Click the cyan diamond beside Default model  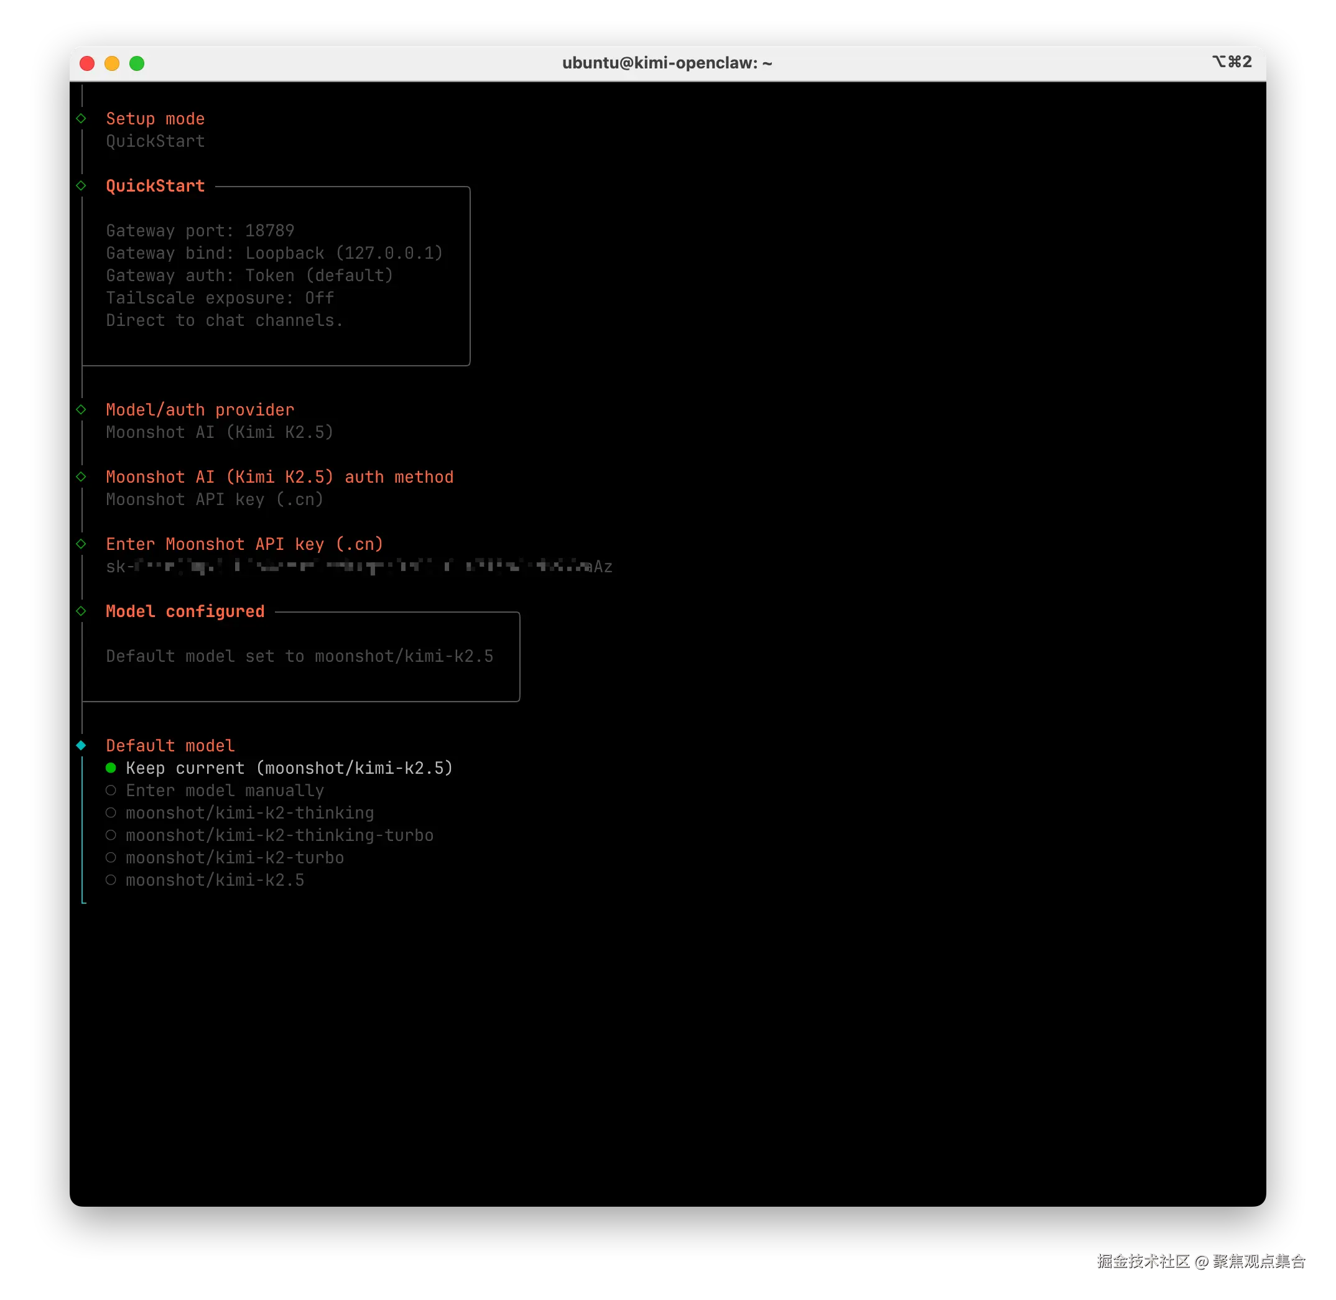tap(81, 746)
